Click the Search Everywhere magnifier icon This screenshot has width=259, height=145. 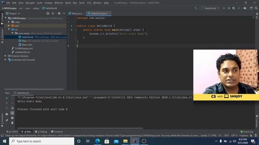(x=256, y=8)
